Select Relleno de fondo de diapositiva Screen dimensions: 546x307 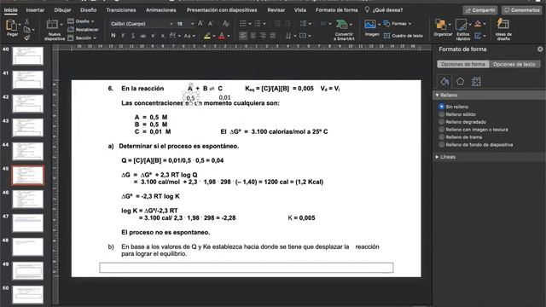(x=442, y=145)
